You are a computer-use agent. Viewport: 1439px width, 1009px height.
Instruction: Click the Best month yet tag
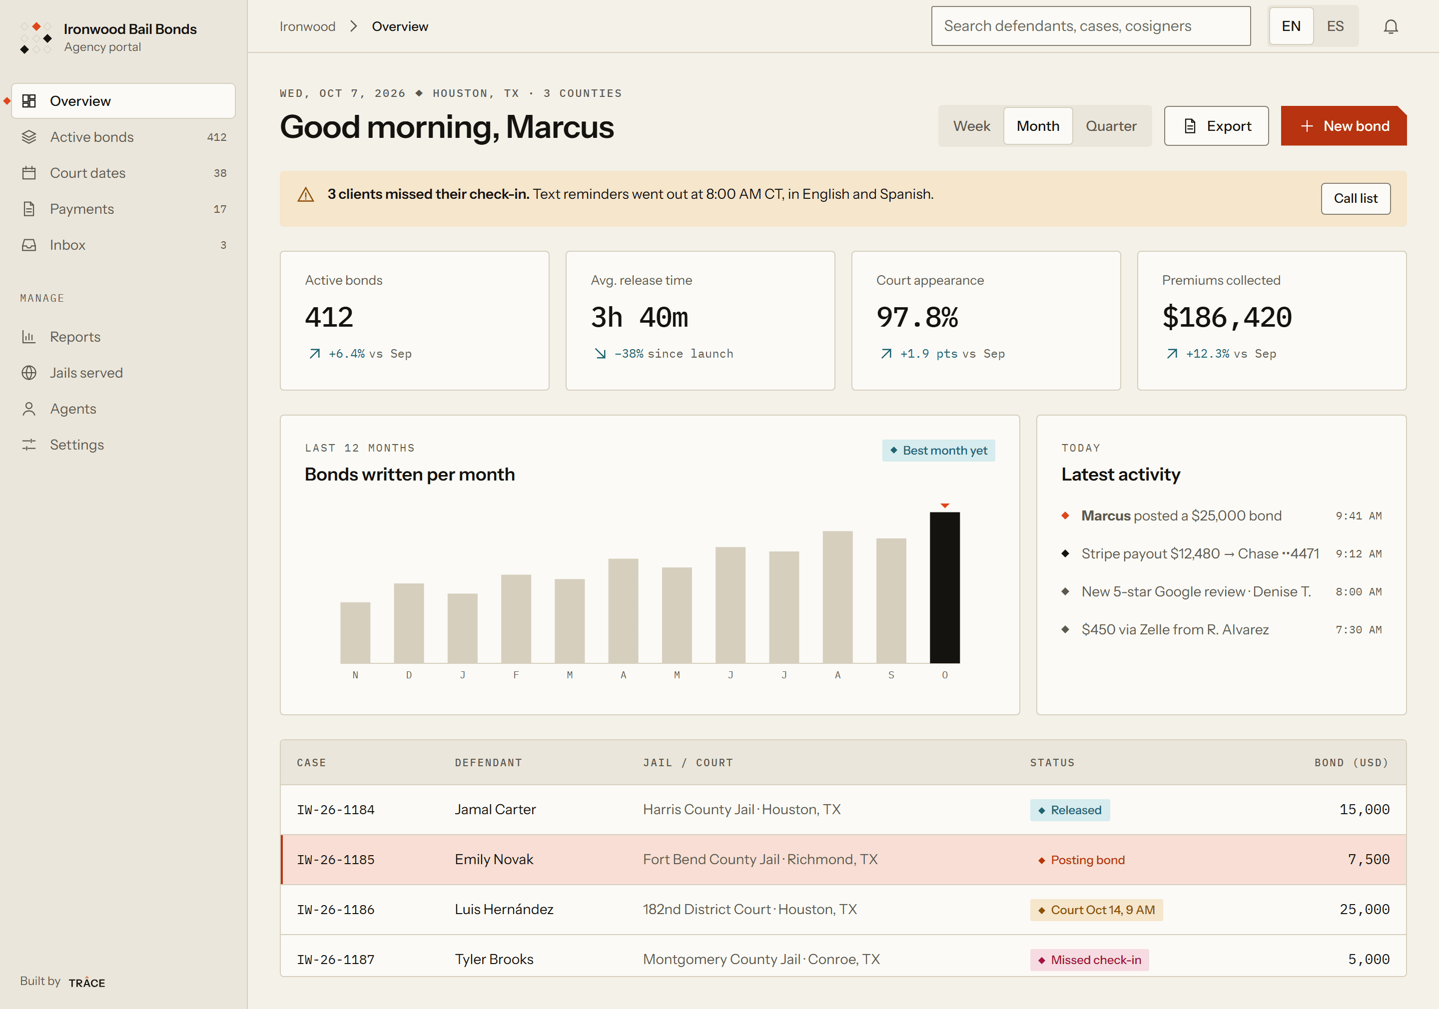point(938,451)
